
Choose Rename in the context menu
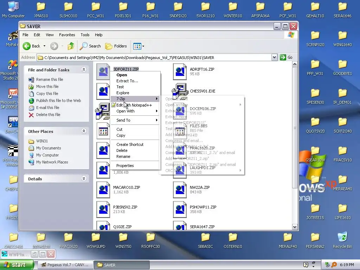tap(135, 156)
